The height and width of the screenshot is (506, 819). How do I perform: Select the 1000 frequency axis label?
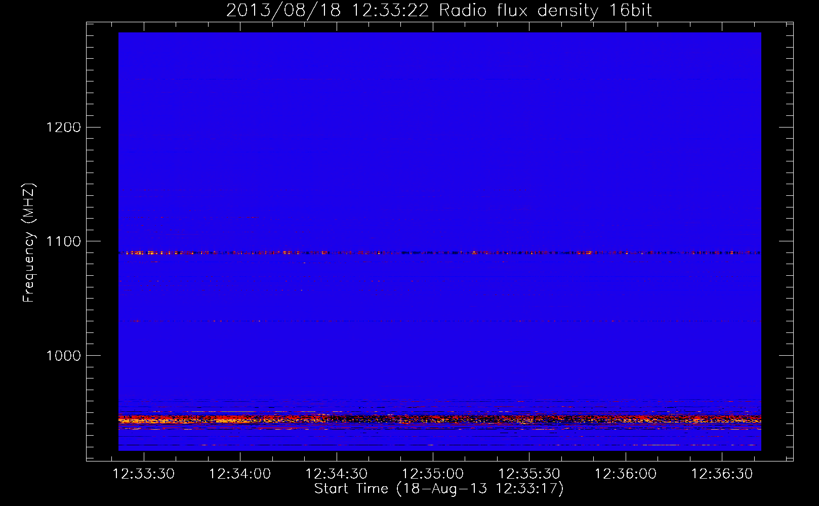point(63,356)
